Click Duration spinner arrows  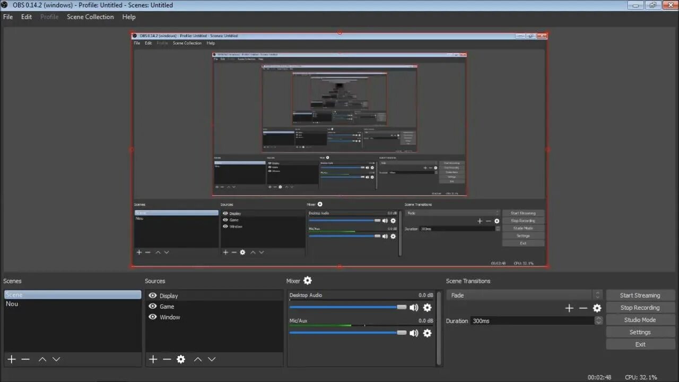click(x=599, y=320)
